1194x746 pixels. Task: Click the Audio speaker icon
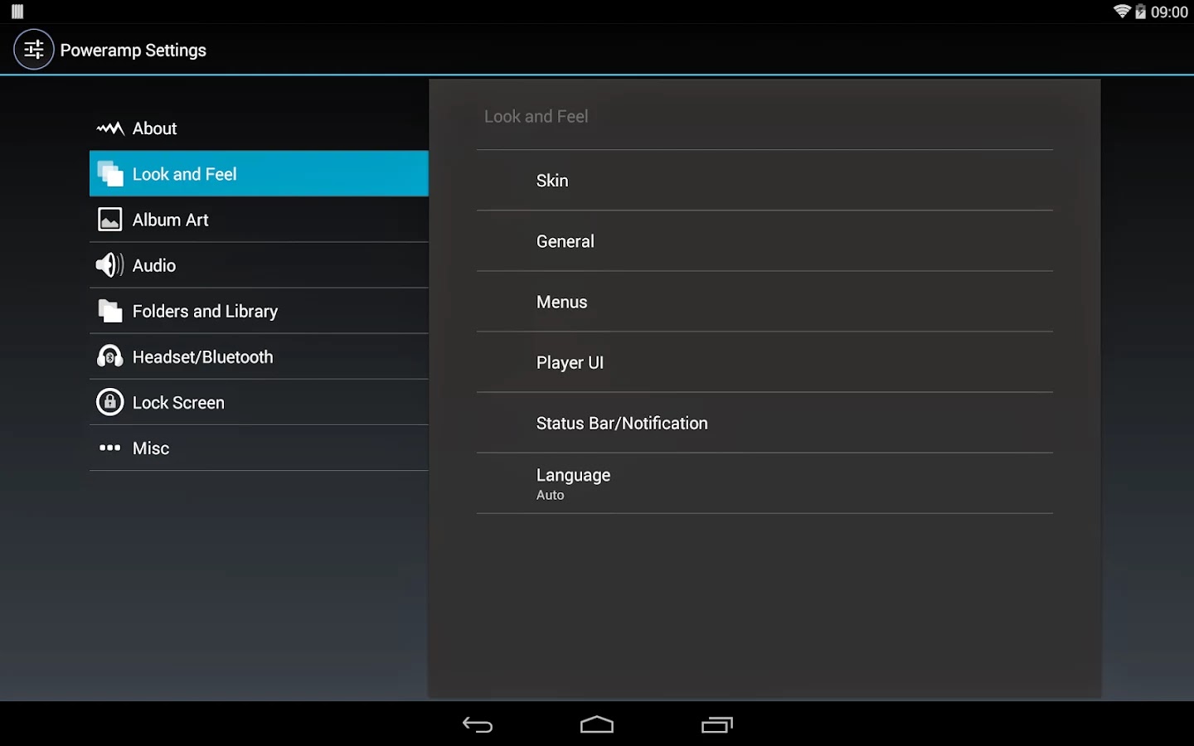point(110,265)
